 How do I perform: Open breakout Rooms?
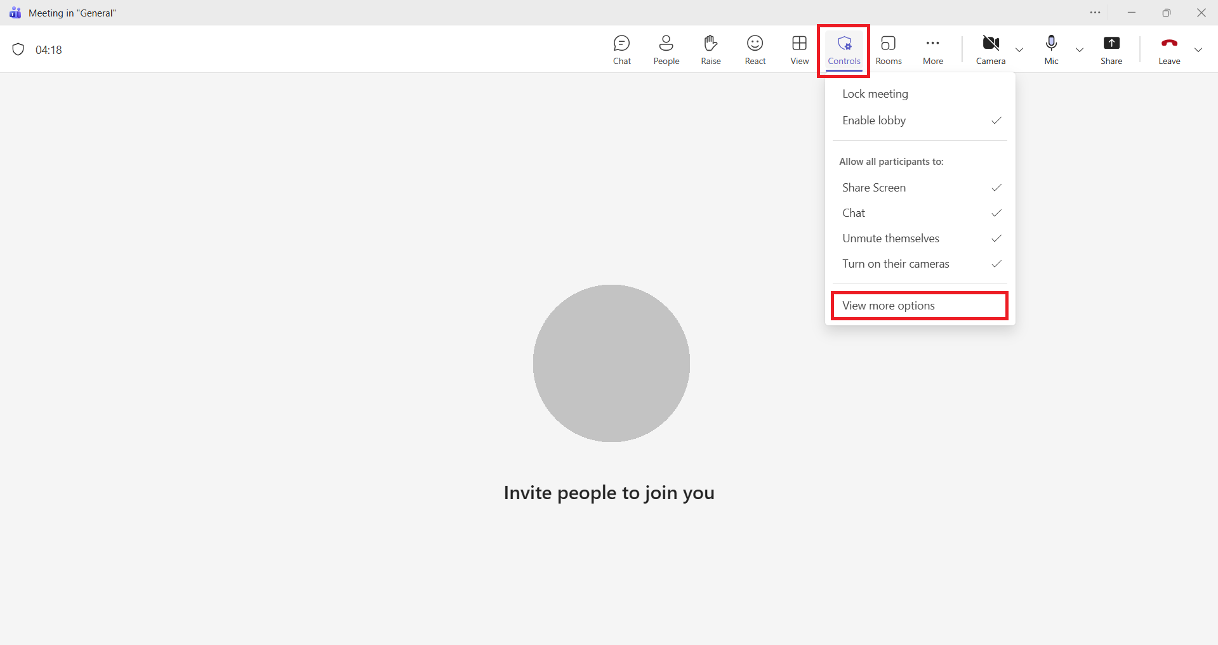pyautogui.click(x=888, y=49)
